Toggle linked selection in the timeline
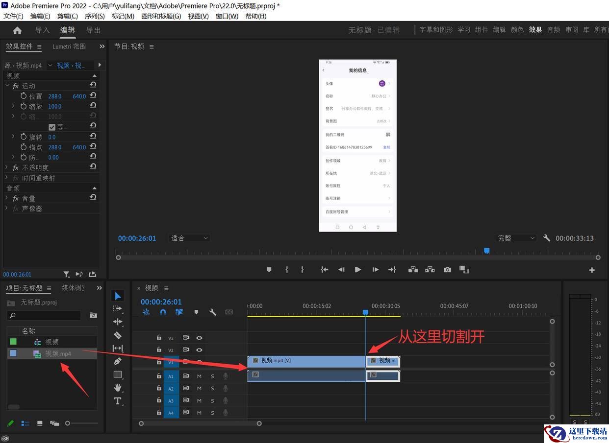Image resolution: width=609 pixels, height=443 pixels. [x=179, y=312]
